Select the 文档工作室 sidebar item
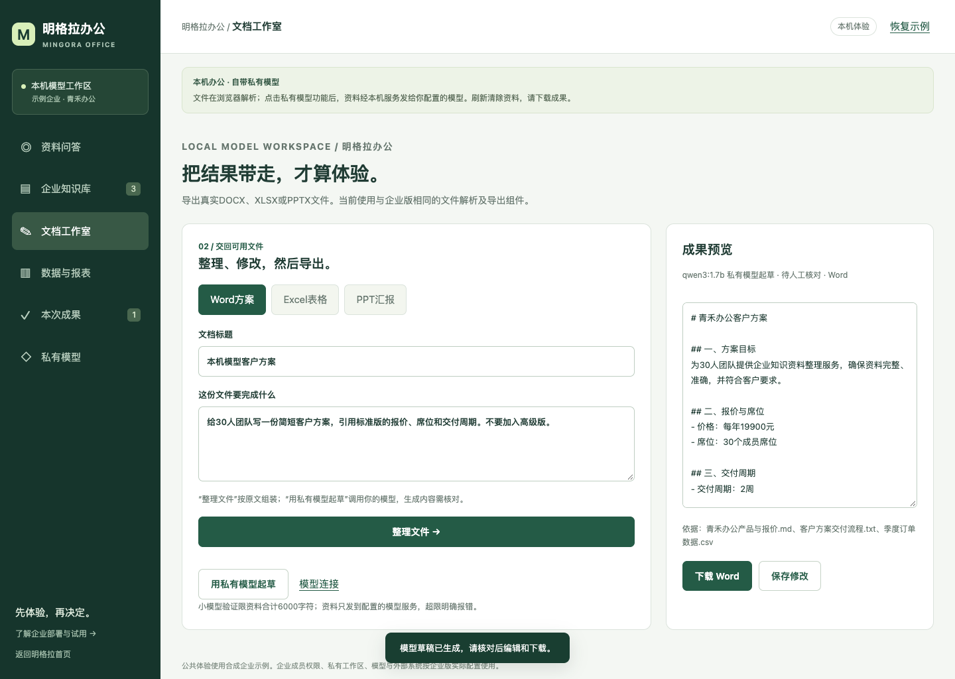 click(80, 231)
